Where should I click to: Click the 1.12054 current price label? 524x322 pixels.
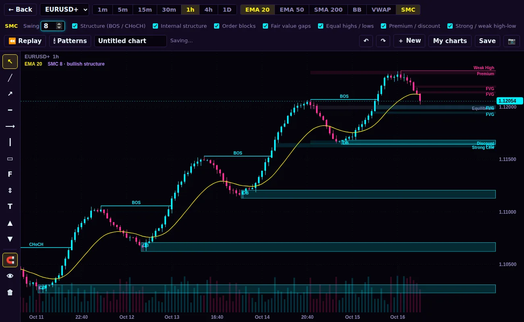510,101
